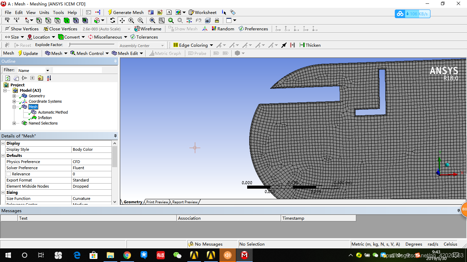467x262 pixels.
Task: Click the Tolerances button
Action: click(144, 37)
